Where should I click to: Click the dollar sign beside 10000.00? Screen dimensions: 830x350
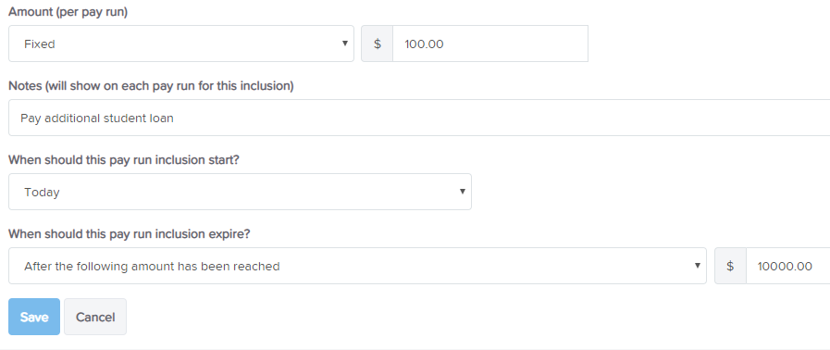tap(730, 267)
